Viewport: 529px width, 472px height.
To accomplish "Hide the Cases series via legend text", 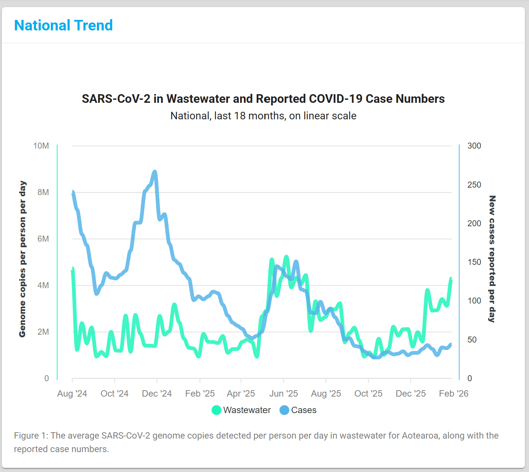I will [304, 410].
